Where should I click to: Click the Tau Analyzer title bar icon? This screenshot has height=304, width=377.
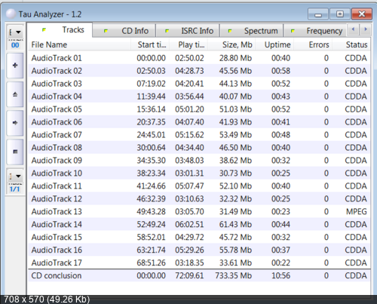[x=11, y=14]
